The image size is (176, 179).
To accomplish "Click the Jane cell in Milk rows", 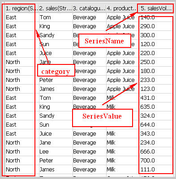I will 56,143.
